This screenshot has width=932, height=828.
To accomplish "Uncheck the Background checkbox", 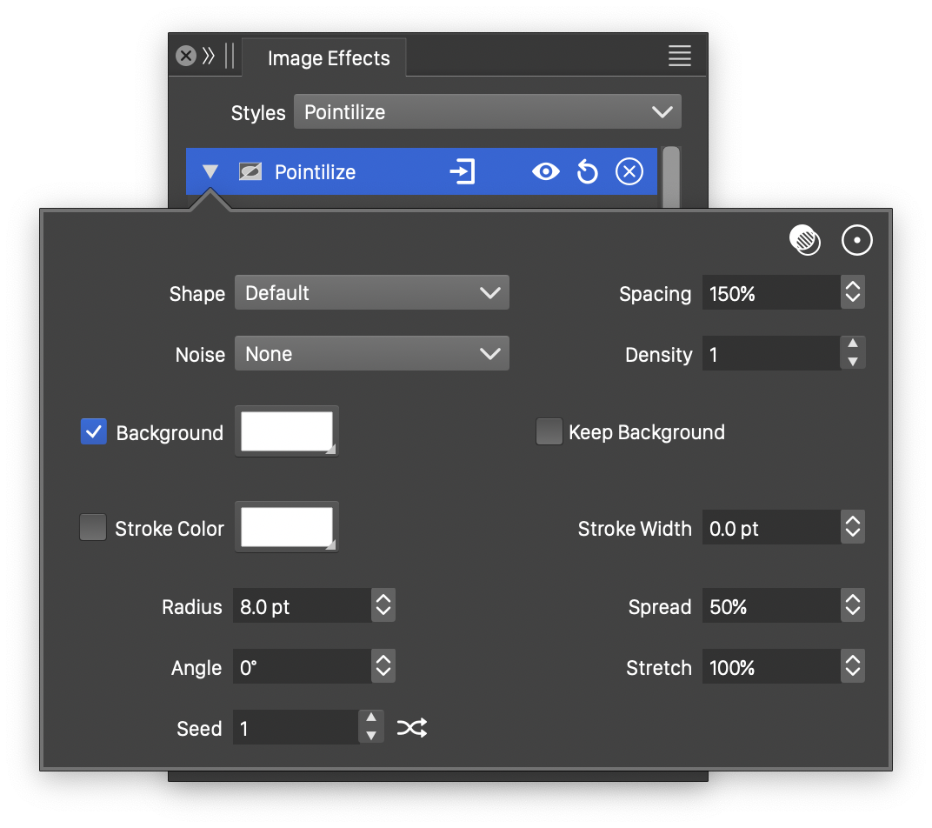I will (94, 432).
